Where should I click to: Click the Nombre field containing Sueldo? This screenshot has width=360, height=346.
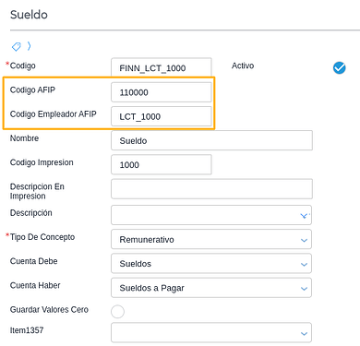point(211,140)
